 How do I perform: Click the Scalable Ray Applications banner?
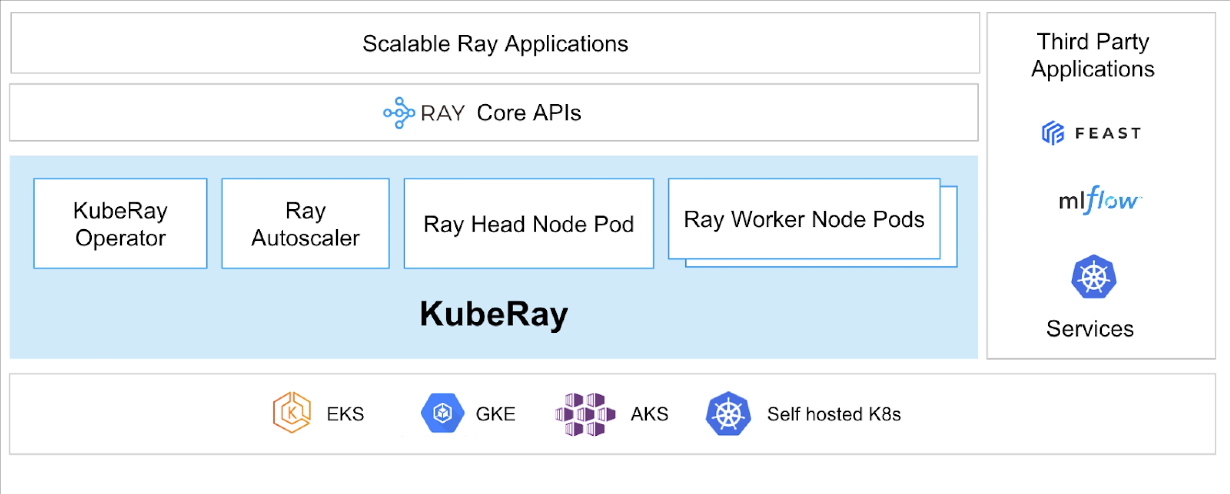click(495, 44)
